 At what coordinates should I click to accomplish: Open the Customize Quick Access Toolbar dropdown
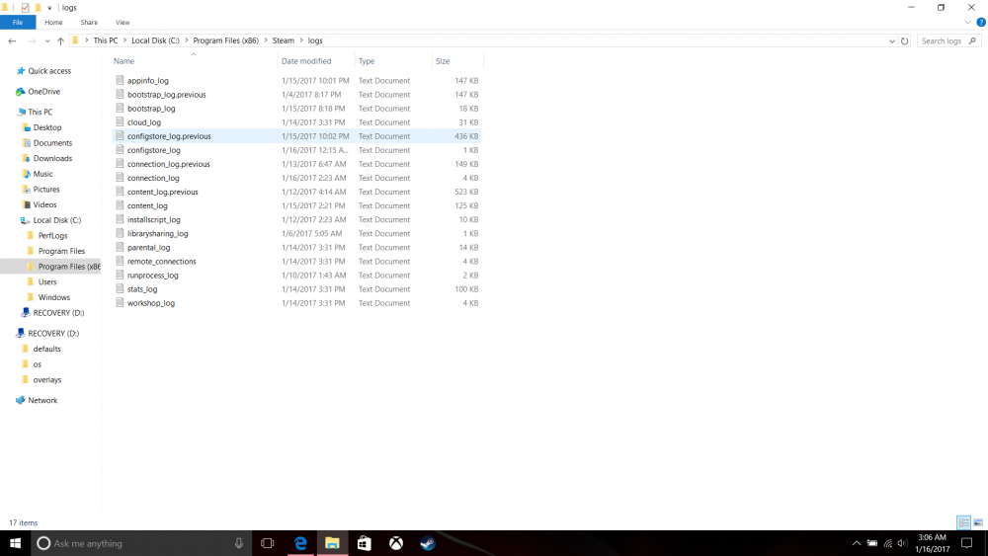[49, 8]
